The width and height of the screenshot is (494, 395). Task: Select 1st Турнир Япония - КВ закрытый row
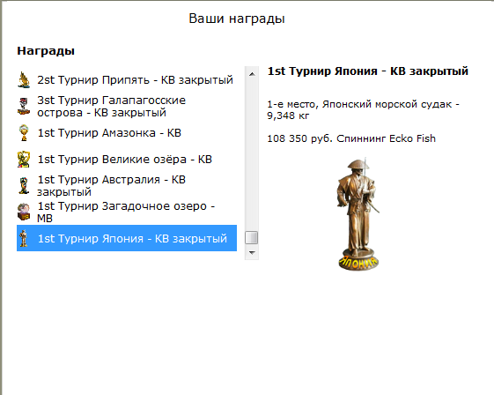pos(127,238)
